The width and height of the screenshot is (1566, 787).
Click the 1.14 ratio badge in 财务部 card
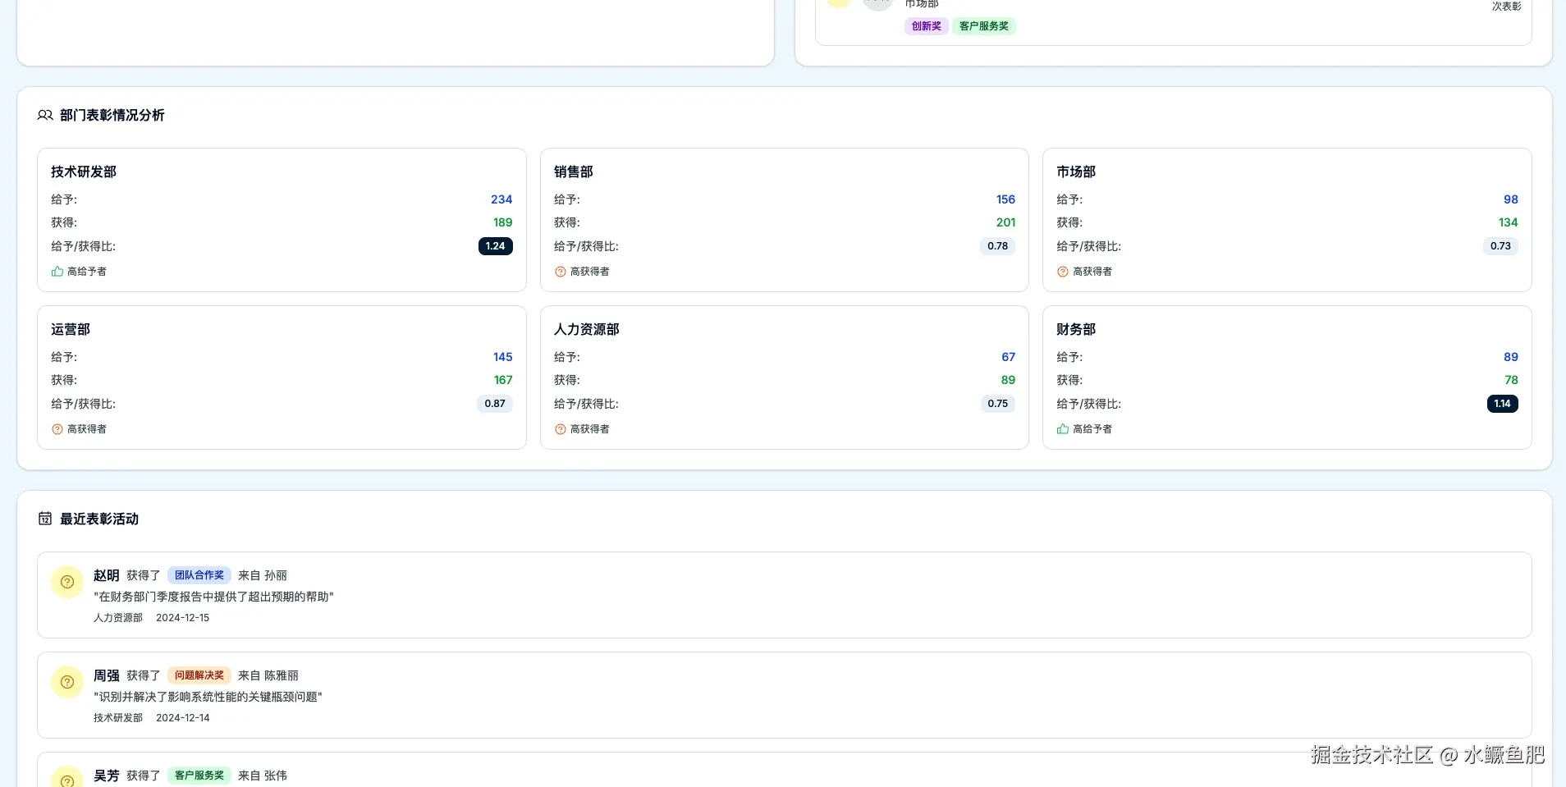coord(1501,403)
